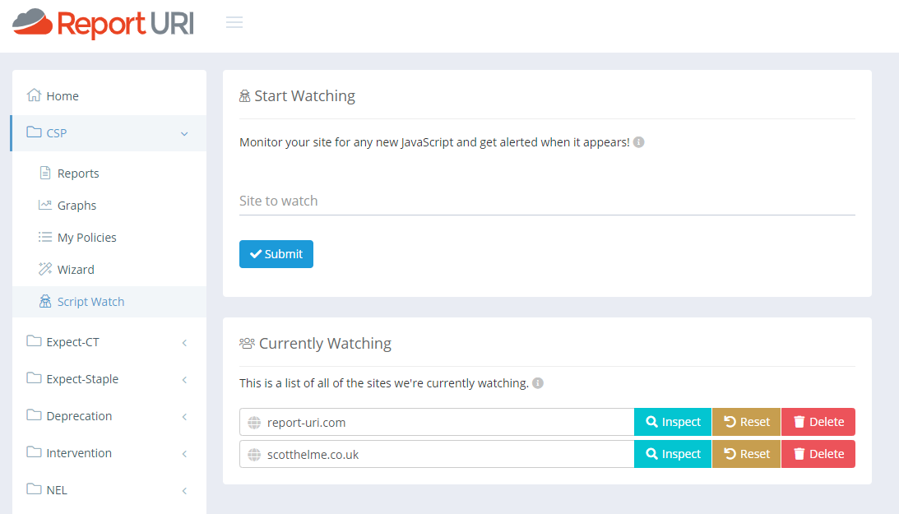The width and height of the screenshot is (899, 514).
Task: Submit the site to watch
Action: [x=276, y=254]
